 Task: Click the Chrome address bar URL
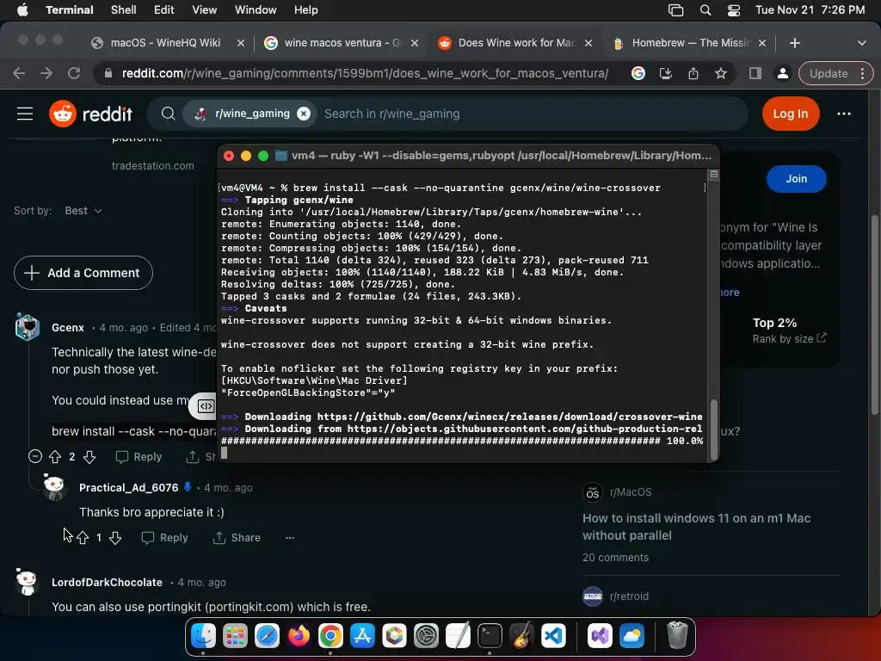[365, 74]
